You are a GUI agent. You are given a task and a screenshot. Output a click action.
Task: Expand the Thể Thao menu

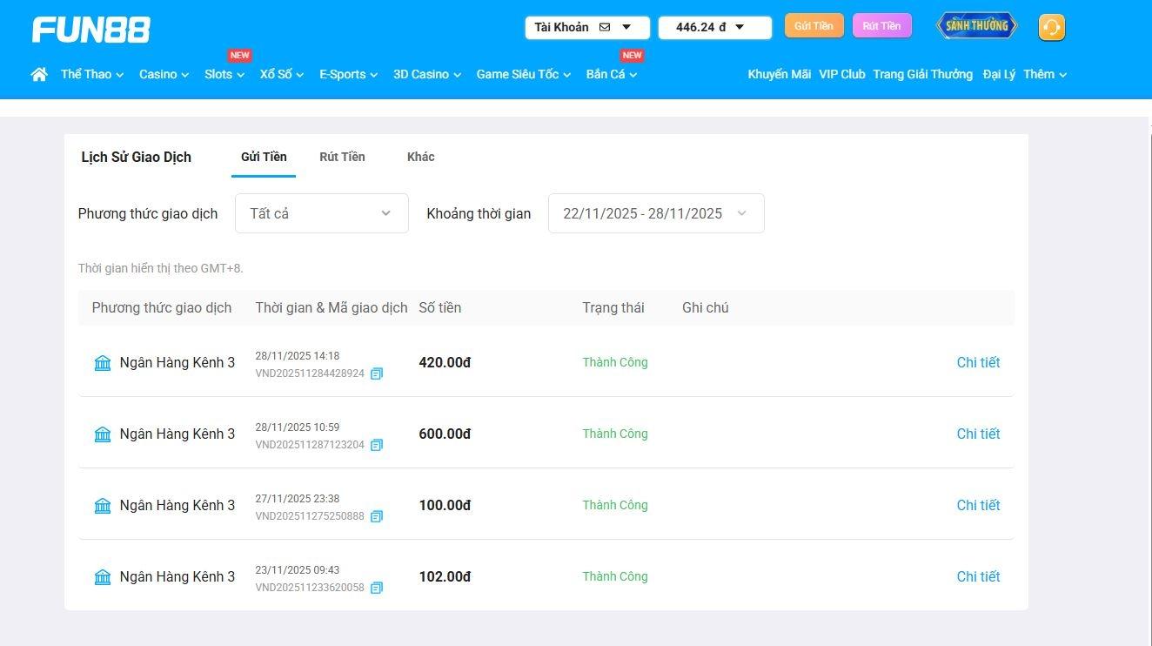(92, 75)
